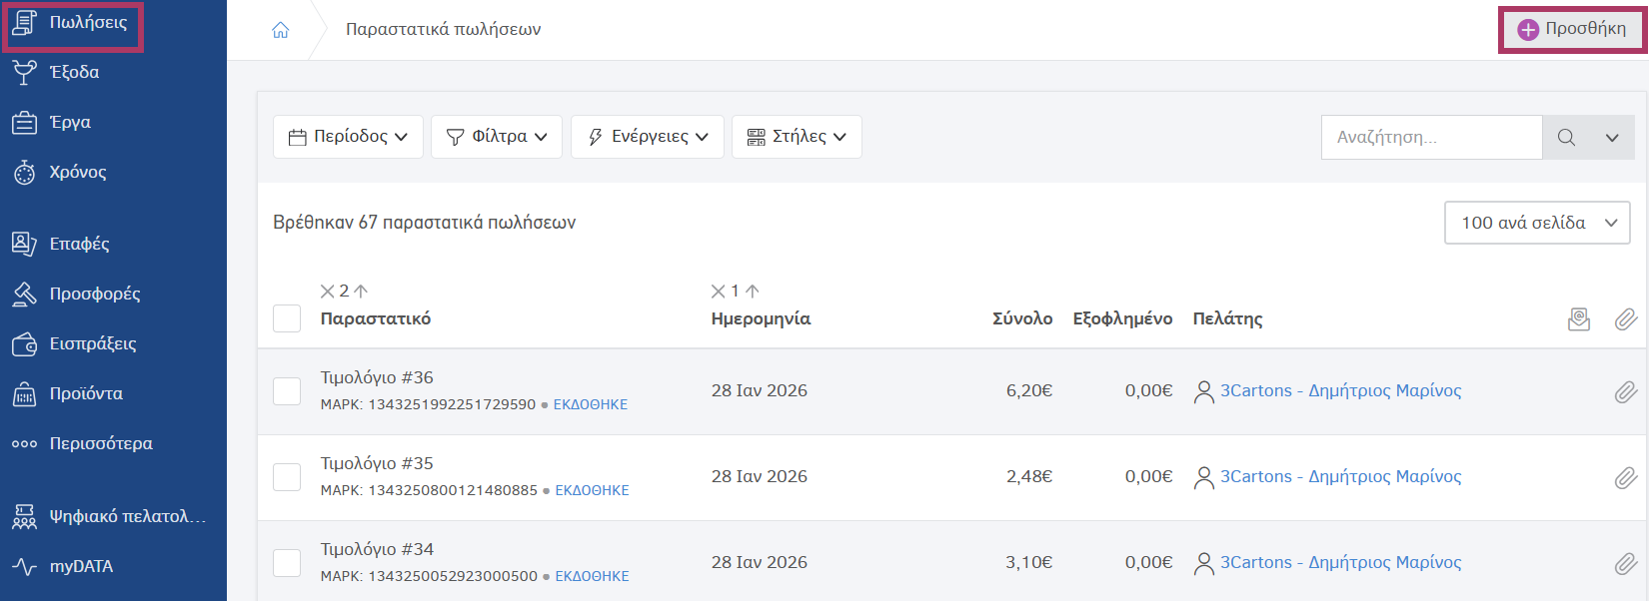Open the 100 ανά σελίδα dropdown

pyautogui.click(x=1537, y=223)
